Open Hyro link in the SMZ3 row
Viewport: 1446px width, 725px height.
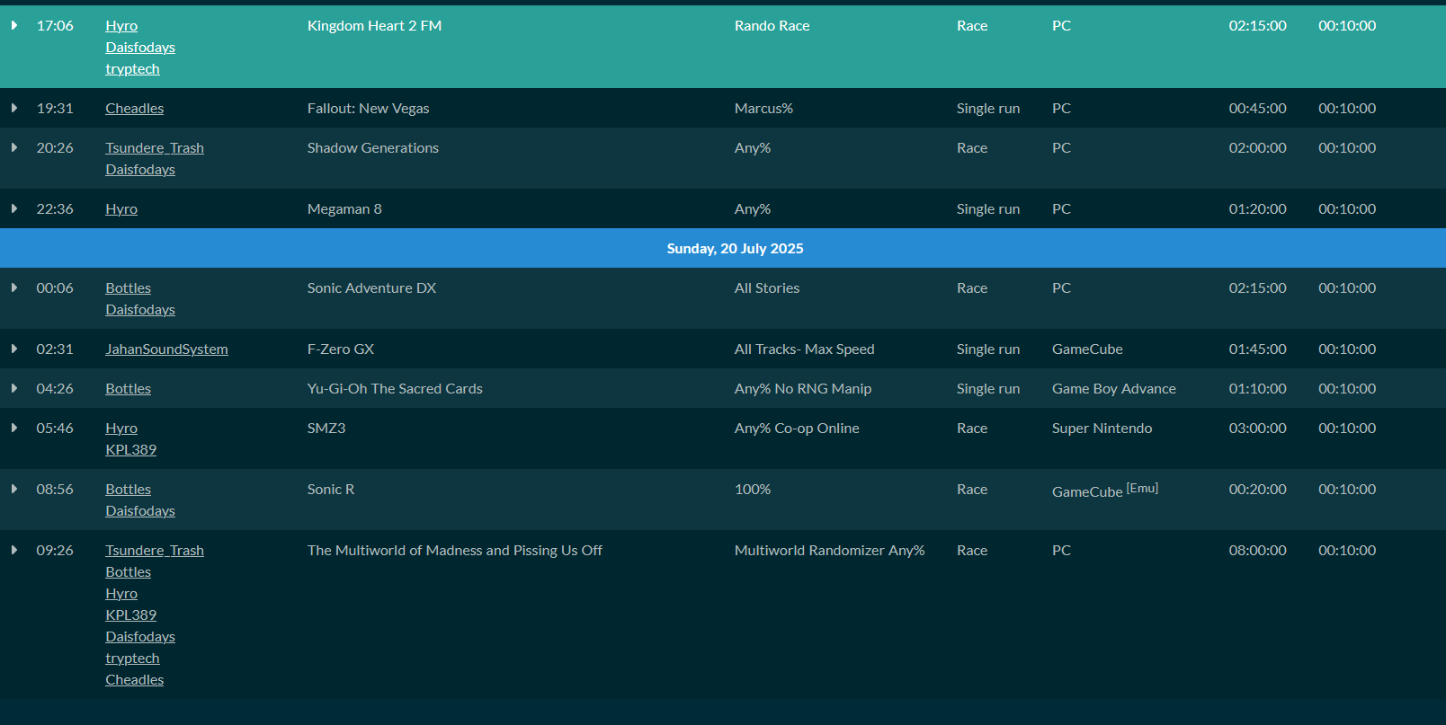coord(121,429)
